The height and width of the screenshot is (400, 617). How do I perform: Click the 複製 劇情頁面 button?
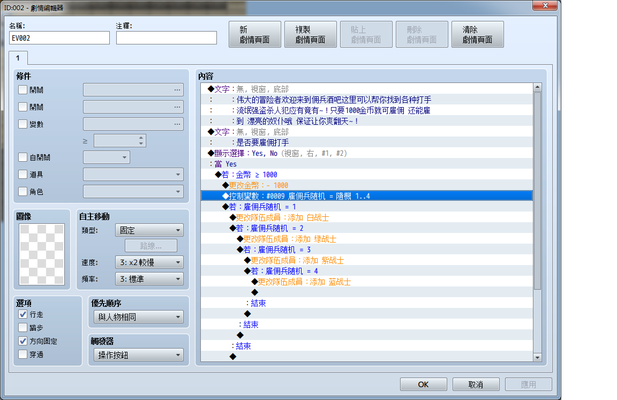pyautogui.click(x=311, y=34)
